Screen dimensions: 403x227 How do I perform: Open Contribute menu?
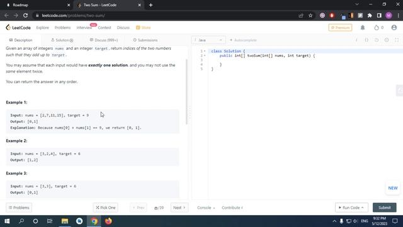click(232, 207)
